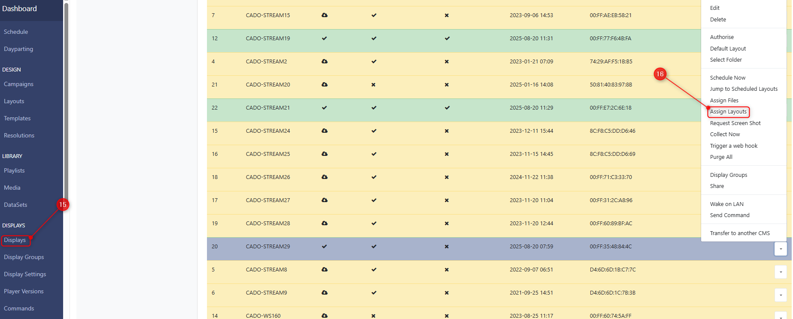Click last cross icon in CADO-STREAM29 row

447,247
